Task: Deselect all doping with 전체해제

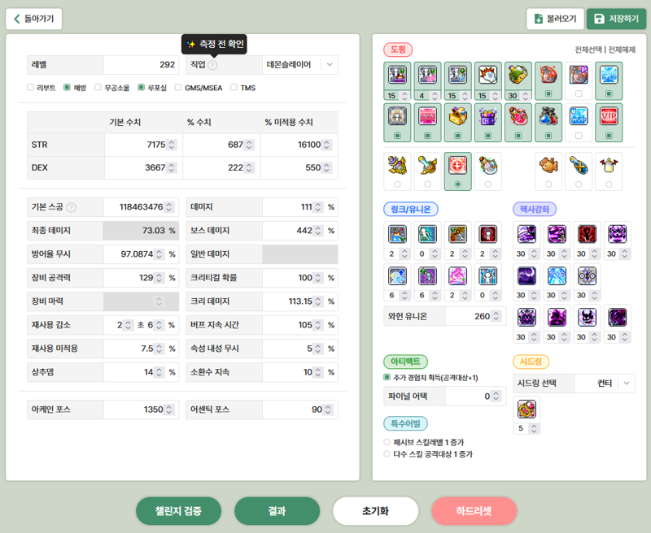Action: coord(622,50)
